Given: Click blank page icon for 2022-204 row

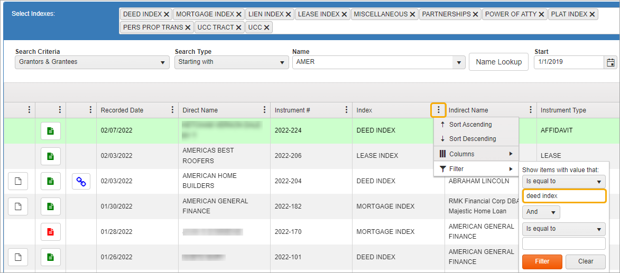Looking at the screenshot, I should pyautogui.click(x=18, y=181).
